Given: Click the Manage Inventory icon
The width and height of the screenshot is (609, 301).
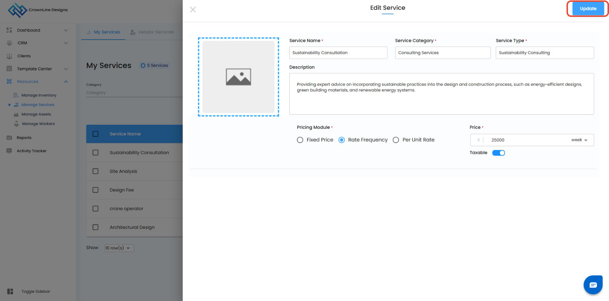Looking at the screenshot, I should point(16,95).
